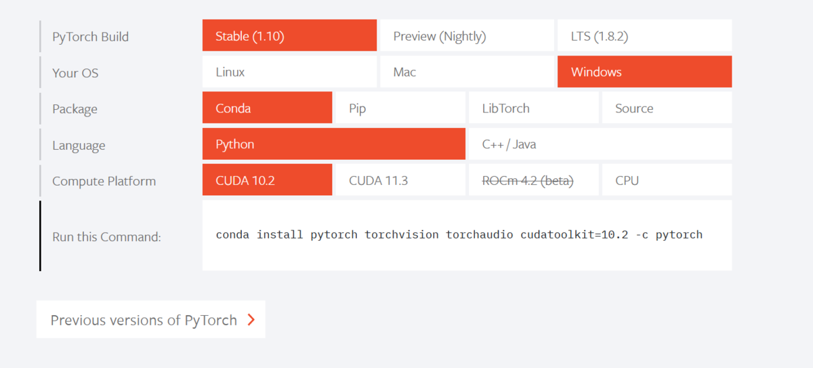Screen dimensions: 813x368
Task: Click the red chevron next to Previous versions
Action: (251, 320)
